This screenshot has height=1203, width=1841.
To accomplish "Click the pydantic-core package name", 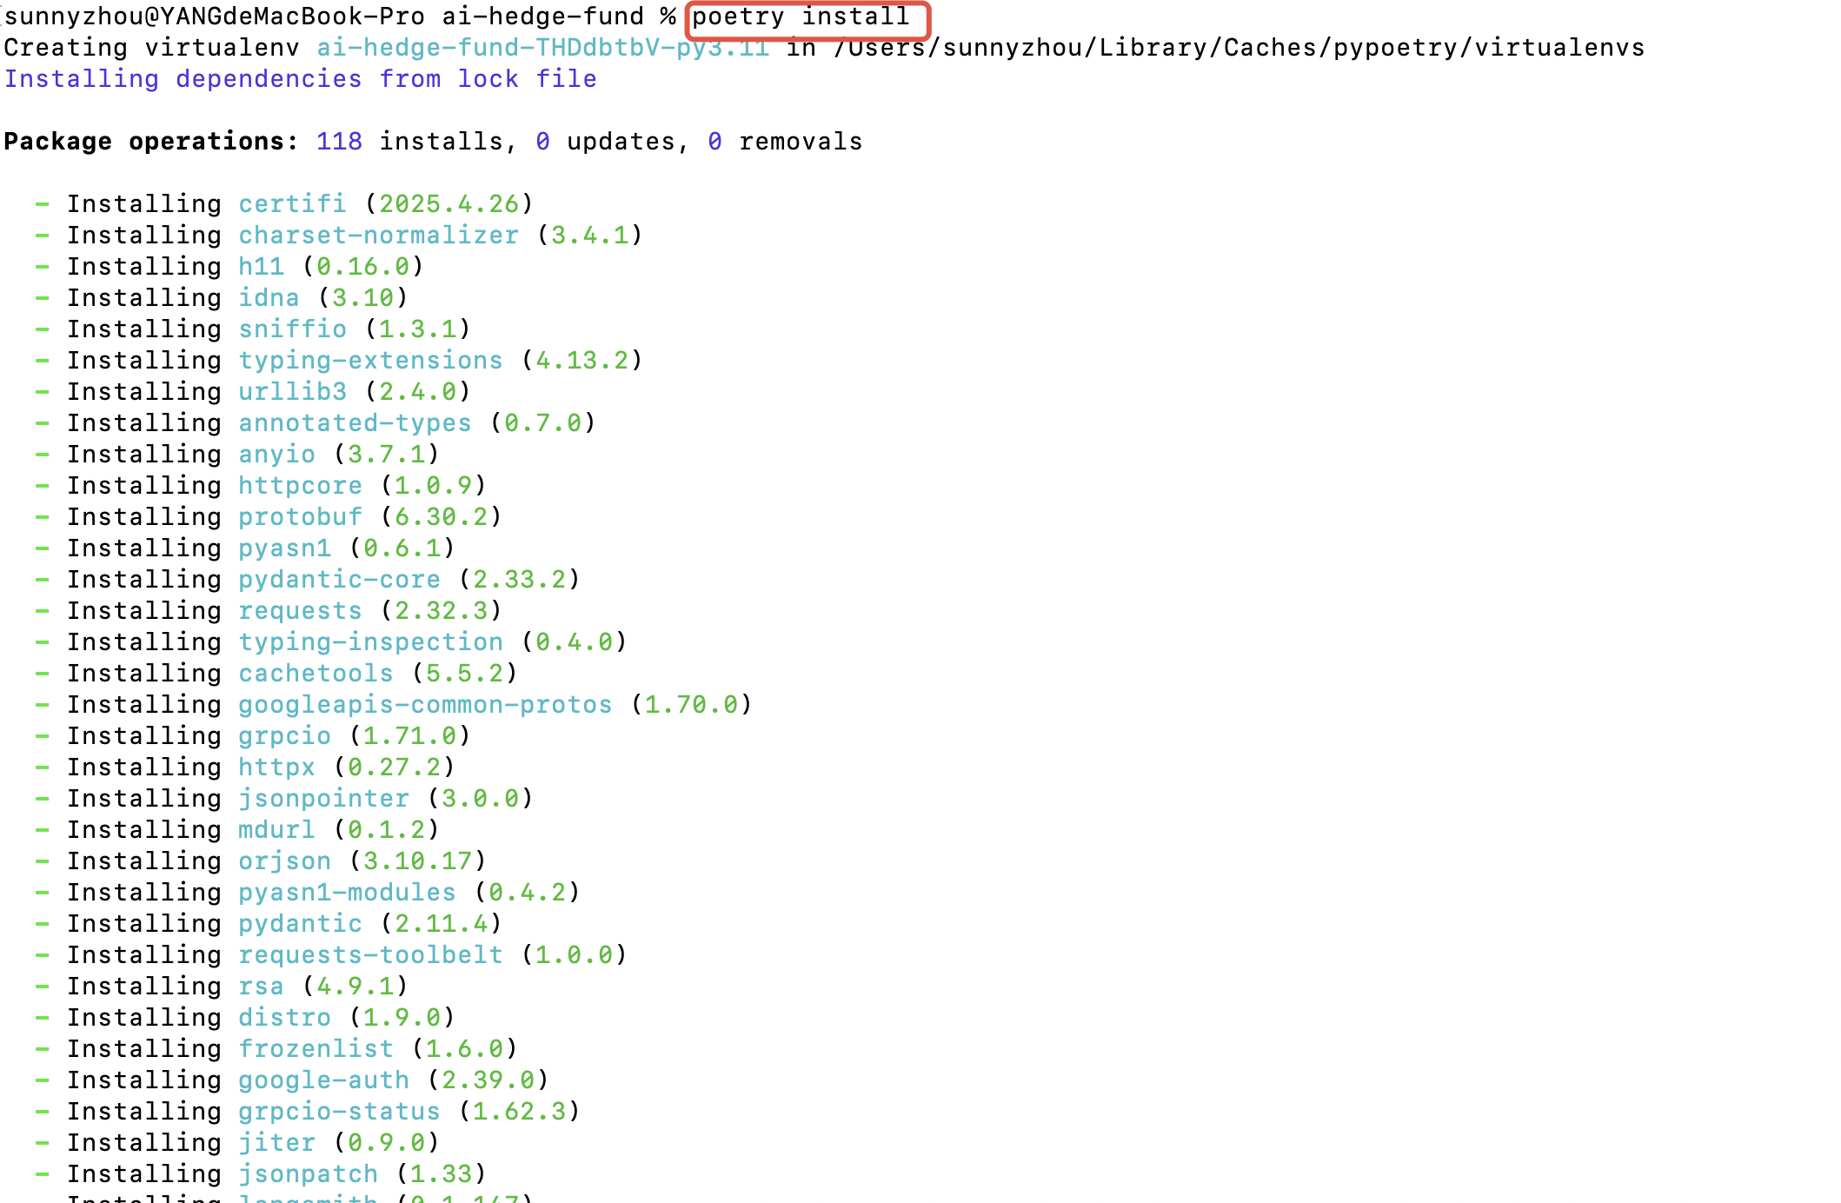I will 339,580.
